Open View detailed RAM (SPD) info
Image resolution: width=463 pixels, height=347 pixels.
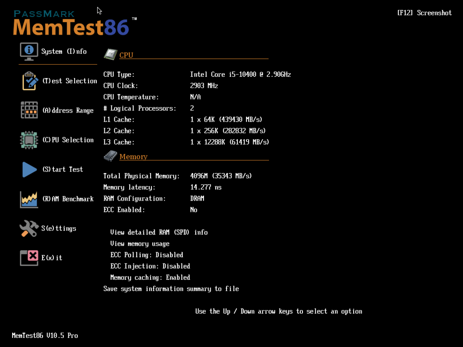tap(159, 233)
